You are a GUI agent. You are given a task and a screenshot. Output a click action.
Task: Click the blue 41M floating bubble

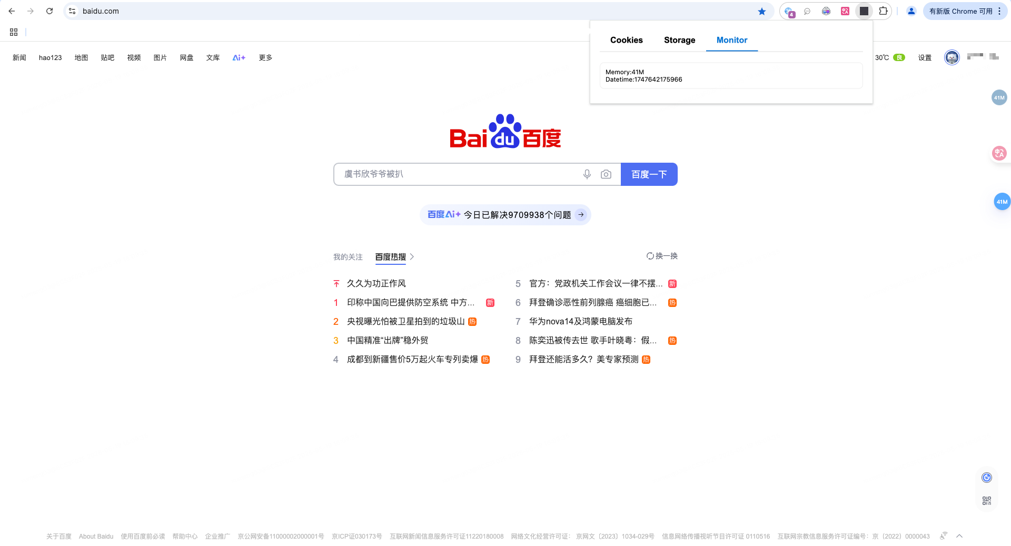pos(1002,202)
